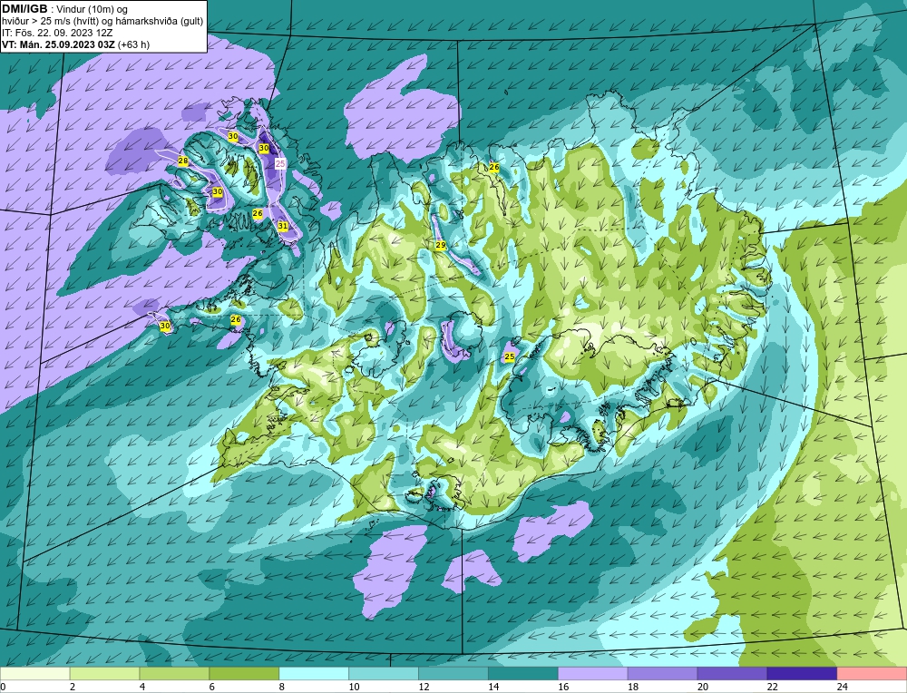Click the 0–2 m/s palest legend swatch
907x693 pixels.
pos(35,674)
